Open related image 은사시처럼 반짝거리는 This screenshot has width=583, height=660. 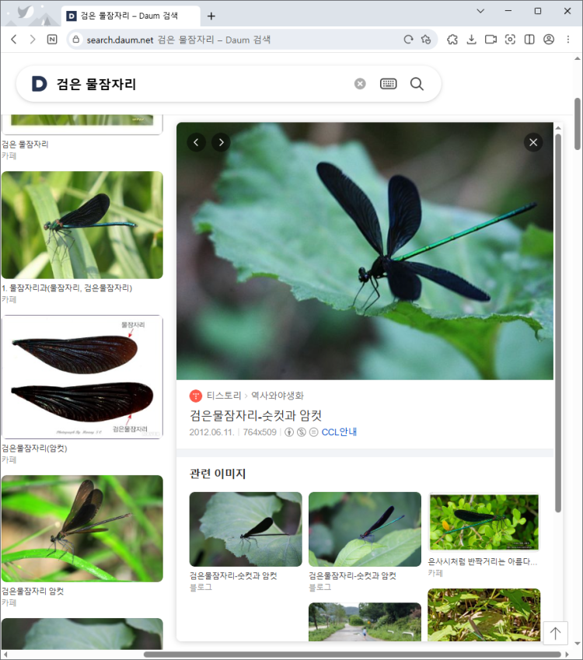point(484,522)
